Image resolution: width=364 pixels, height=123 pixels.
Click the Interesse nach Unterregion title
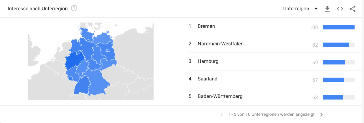[x=38, y=9]
